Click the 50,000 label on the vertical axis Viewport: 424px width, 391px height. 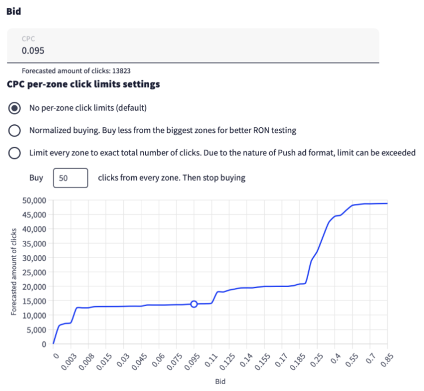(34, 201)
